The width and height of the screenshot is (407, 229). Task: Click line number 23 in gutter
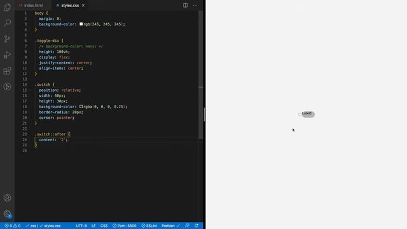point(25,134)
